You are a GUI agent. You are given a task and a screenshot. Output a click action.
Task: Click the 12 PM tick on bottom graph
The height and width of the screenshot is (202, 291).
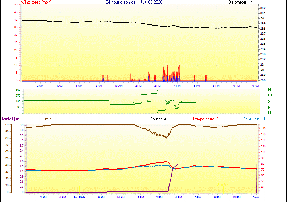tap(140, 197)
